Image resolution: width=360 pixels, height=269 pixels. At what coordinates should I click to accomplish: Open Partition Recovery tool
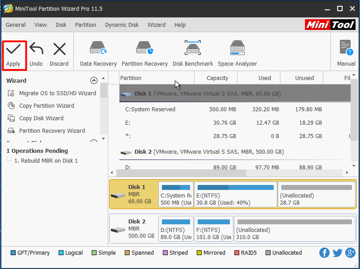[144, 54]
